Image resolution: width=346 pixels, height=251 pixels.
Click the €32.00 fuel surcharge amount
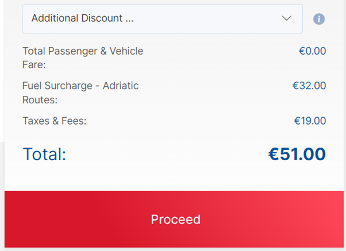click(x=309, y=86)
